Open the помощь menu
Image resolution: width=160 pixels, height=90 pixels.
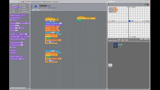pos(55,2)
